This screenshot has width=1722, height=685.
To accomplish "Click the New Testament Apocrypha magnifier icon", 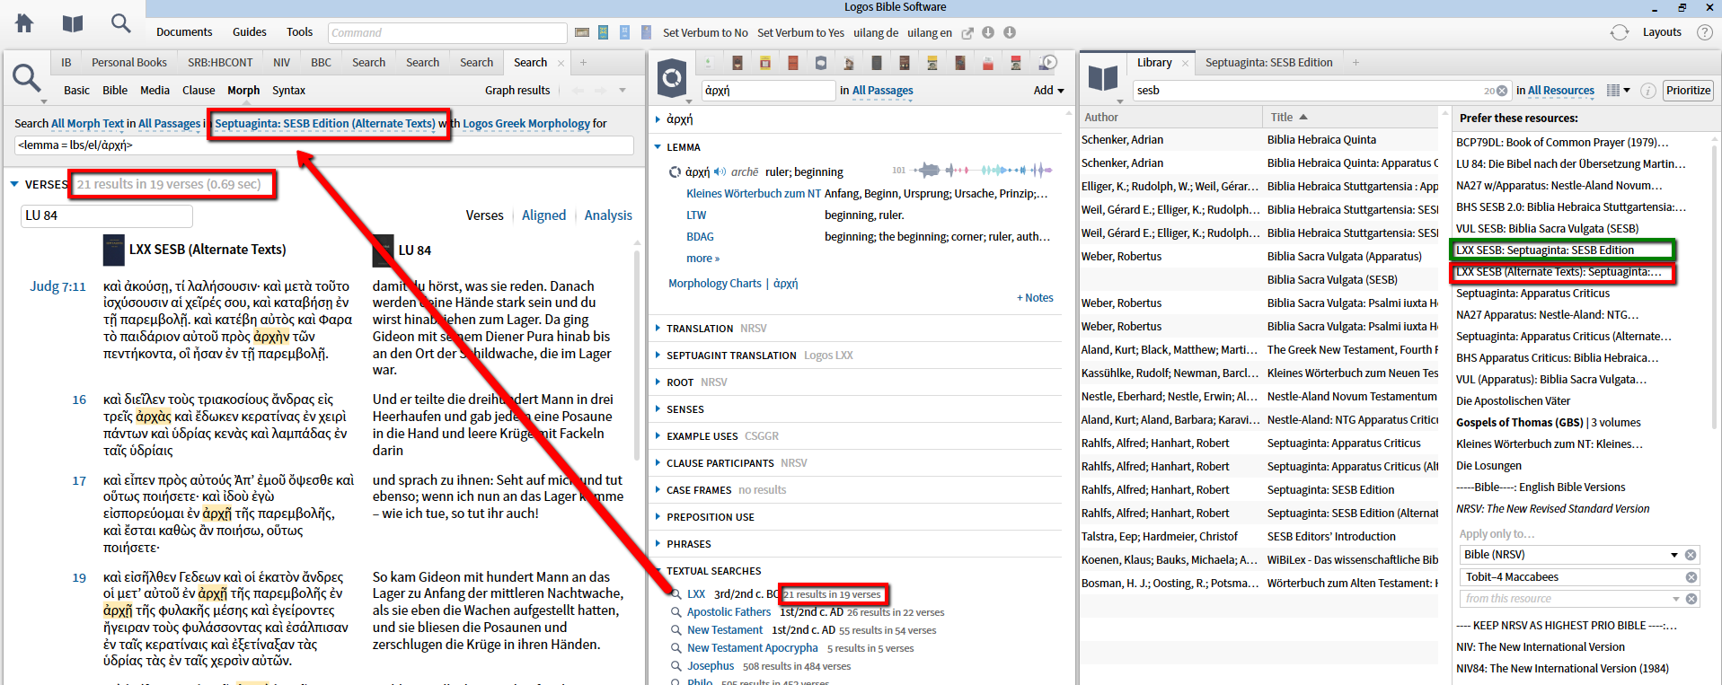I will (676, 648).
